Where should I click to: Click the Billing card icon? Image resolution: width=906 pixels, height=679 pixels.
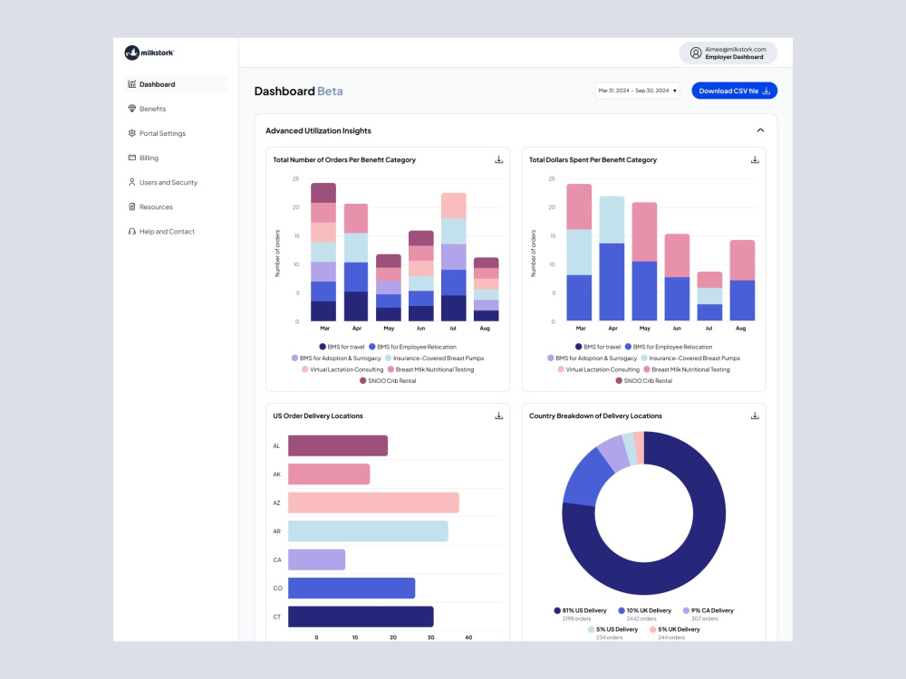pyautogui.click(x=131, y=158)
